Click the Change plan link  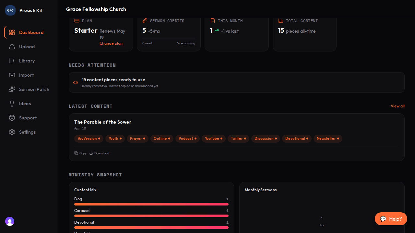tap(111, 43)
